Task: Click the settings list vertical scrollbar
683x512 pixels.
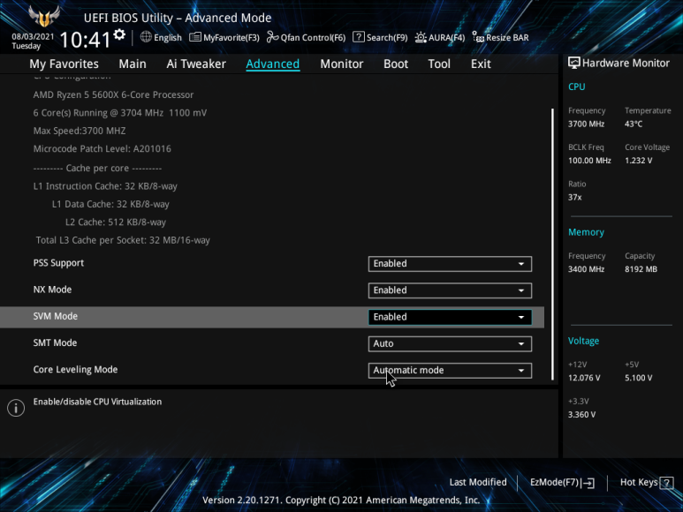Action: [x=552, y=244]
